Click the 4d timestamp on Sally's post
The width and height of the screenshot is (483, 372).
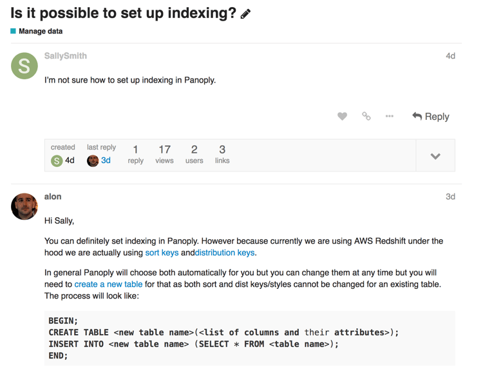pyautogui.click(x=450, y=56)
